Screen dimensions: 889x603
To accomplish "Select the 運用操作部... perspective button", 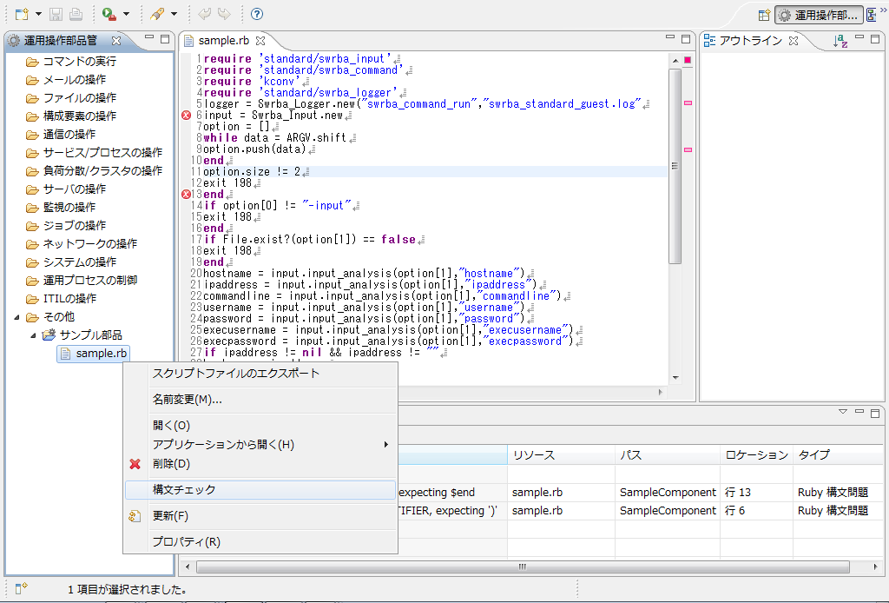I will coord(819,16).
